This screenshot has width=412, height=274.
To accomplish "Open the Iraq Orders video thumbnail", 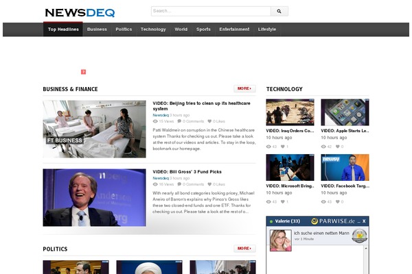I will coord(290,112).
